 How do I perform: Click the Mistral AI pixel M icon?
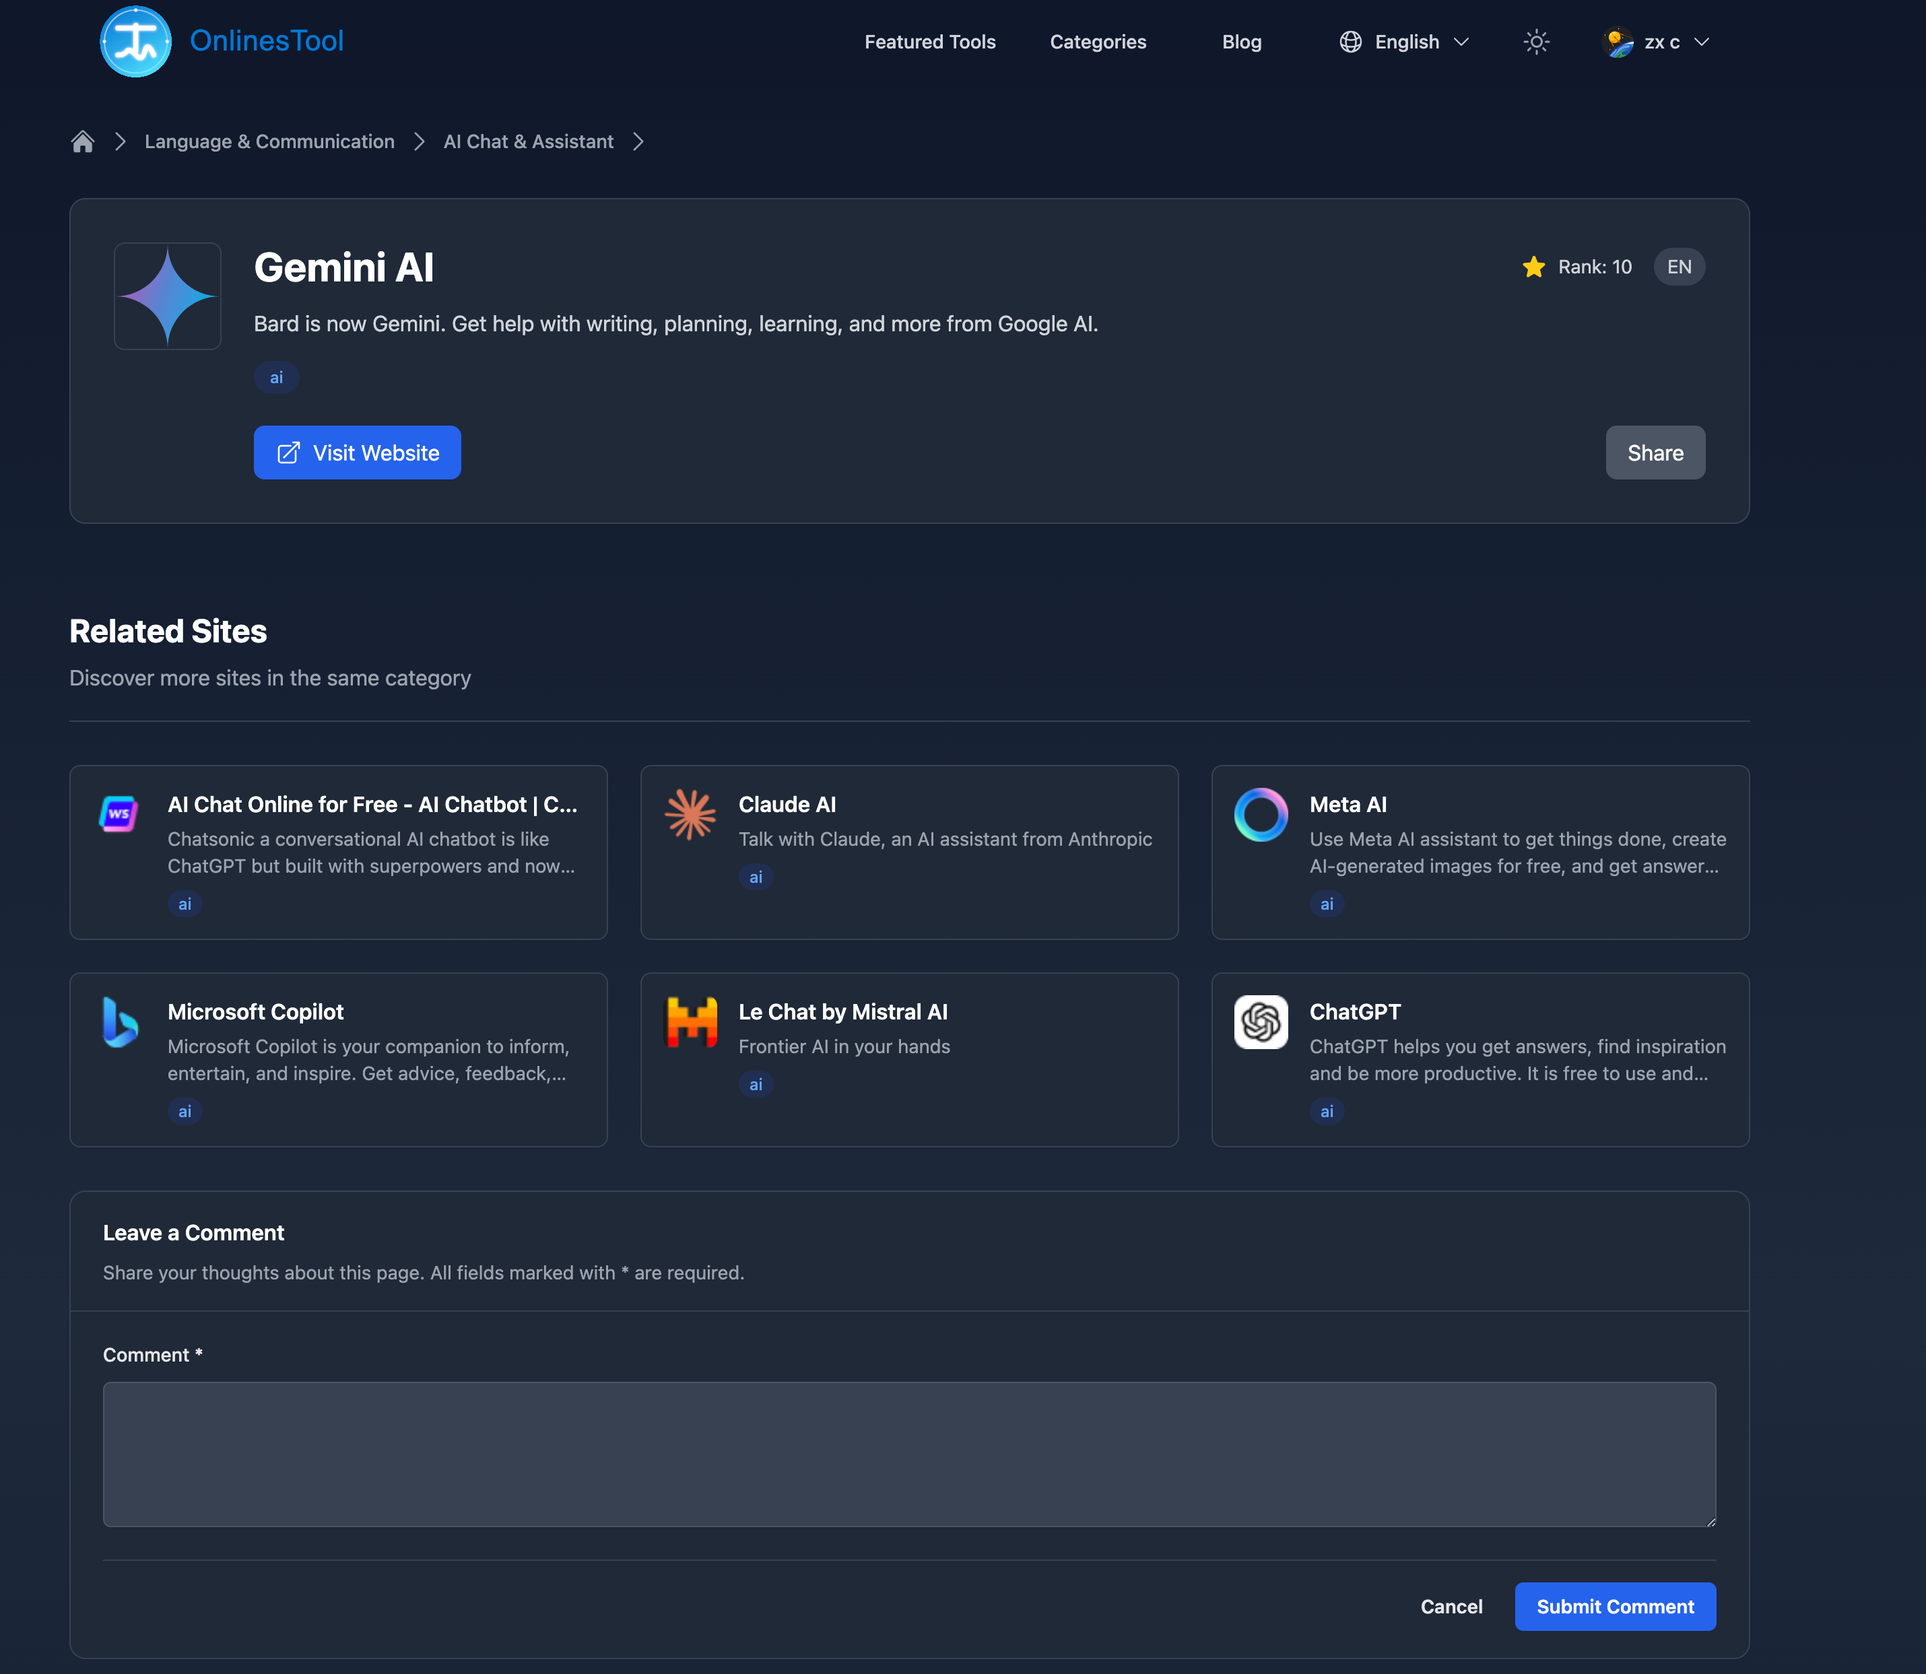click(690, 1022)
